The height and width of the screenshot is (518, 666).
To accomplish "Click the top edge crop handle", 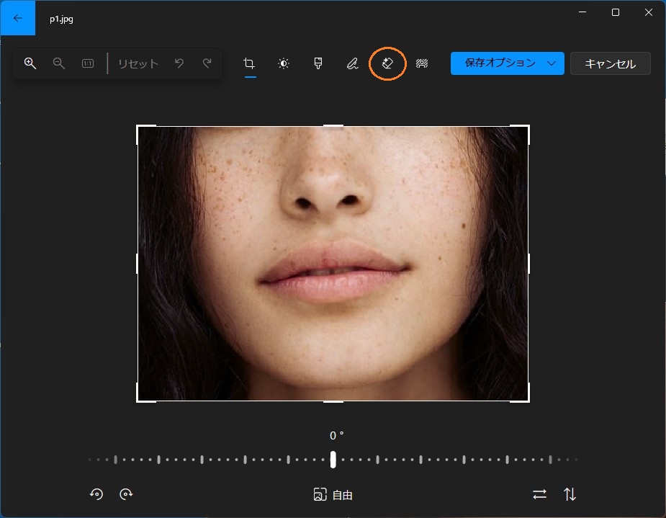I will [x=333, y=126].
